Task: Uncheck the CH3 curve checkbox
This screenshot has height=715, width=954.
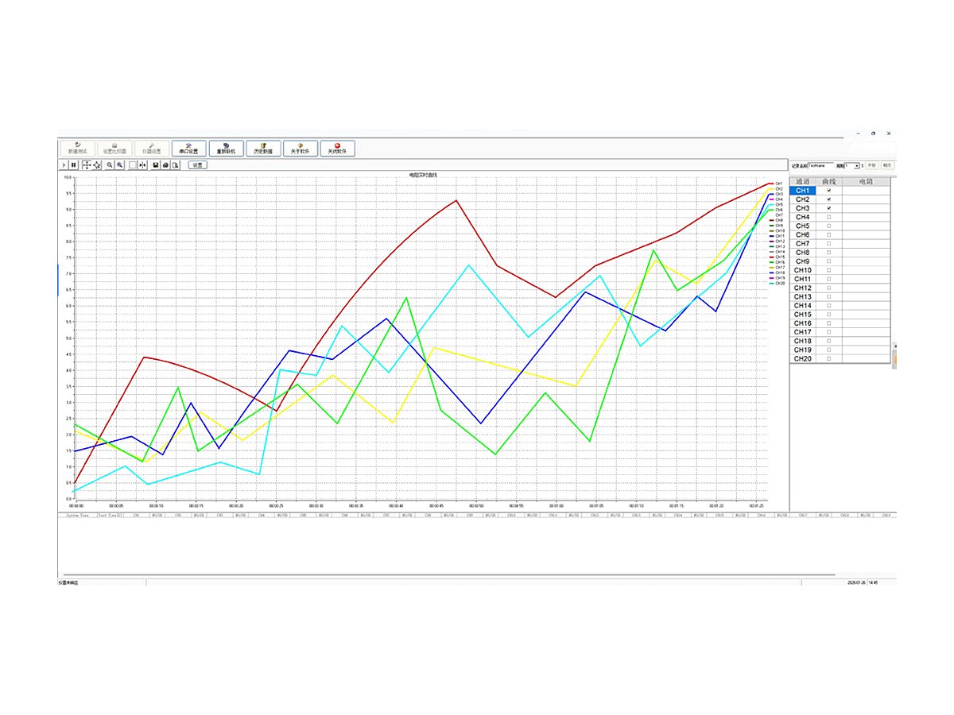Action: [x=830, y=208]
